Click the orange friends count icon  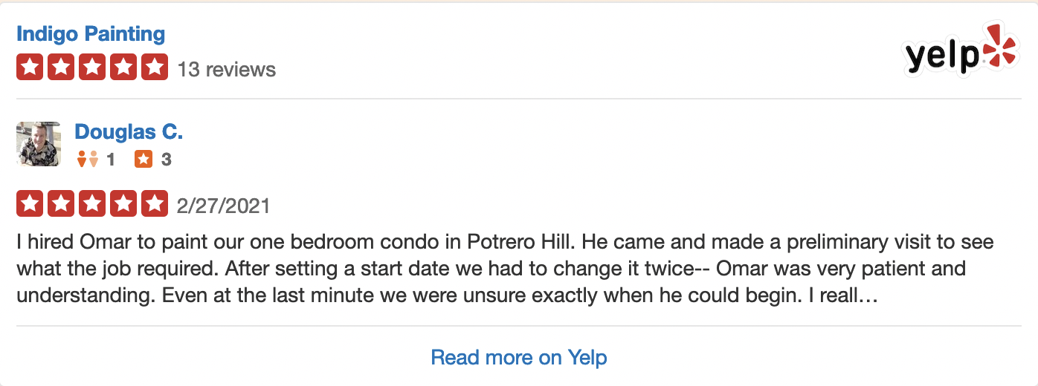coord(88,159)
